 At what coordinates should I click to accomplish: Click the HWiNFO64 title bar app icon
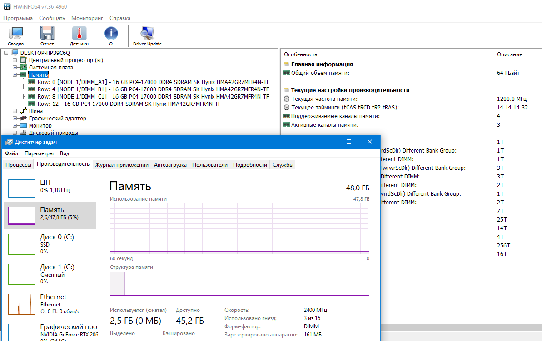click(x=7, y=6)
